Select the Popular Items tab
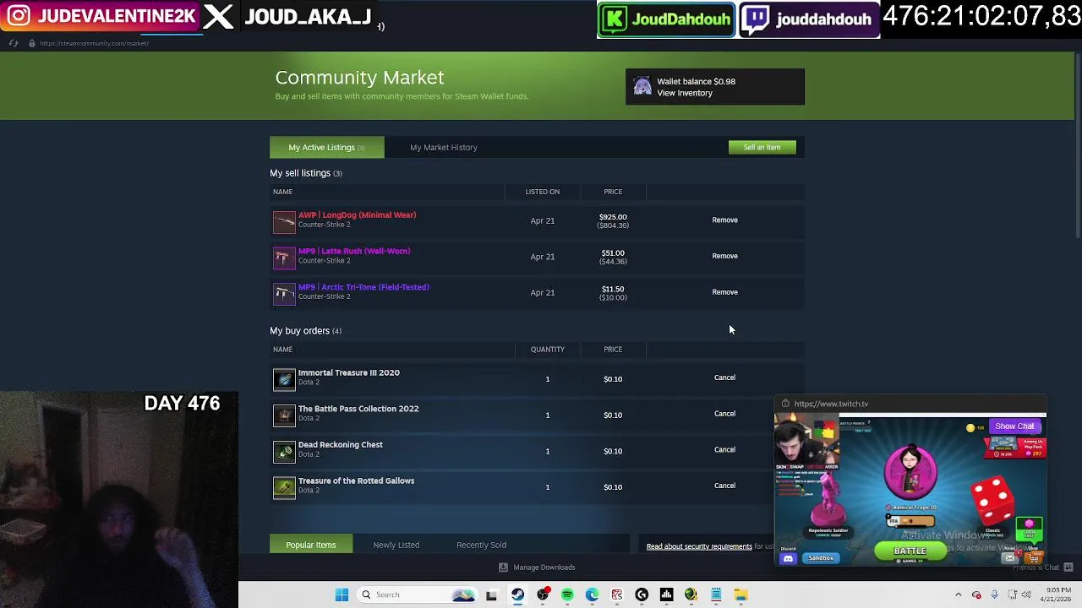 click(x=310, y=545)
